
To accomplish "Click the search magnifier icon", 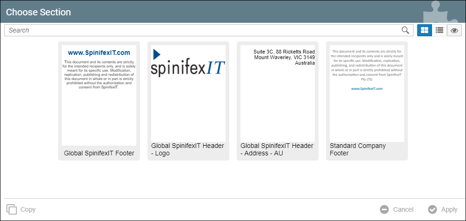I will point(406,30).
